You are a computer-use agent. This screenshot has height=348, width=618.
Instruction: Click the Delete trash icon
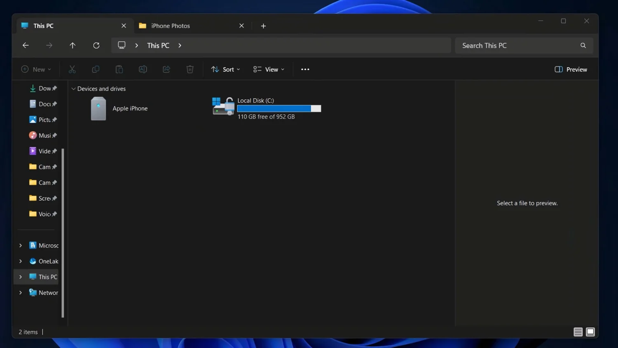click(190, 69)
